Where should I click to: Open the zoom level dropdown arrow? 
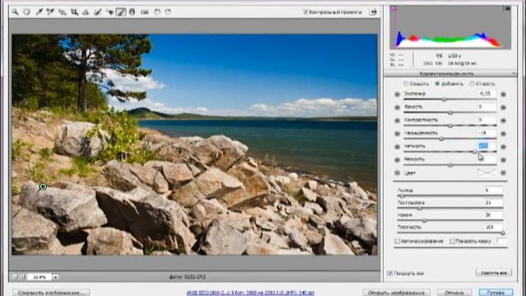click(x=56, y=277)
